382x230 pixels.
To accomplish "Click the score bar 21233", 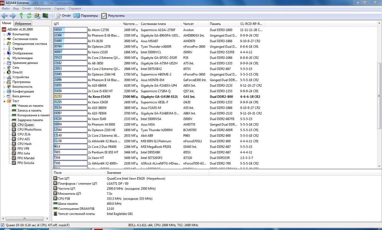I will 70,97.
